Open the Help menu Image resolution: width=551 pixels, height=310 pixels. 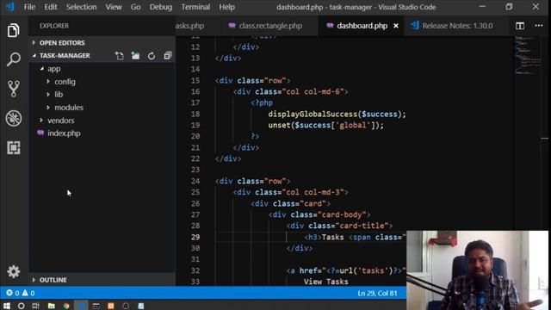[226, 7]
